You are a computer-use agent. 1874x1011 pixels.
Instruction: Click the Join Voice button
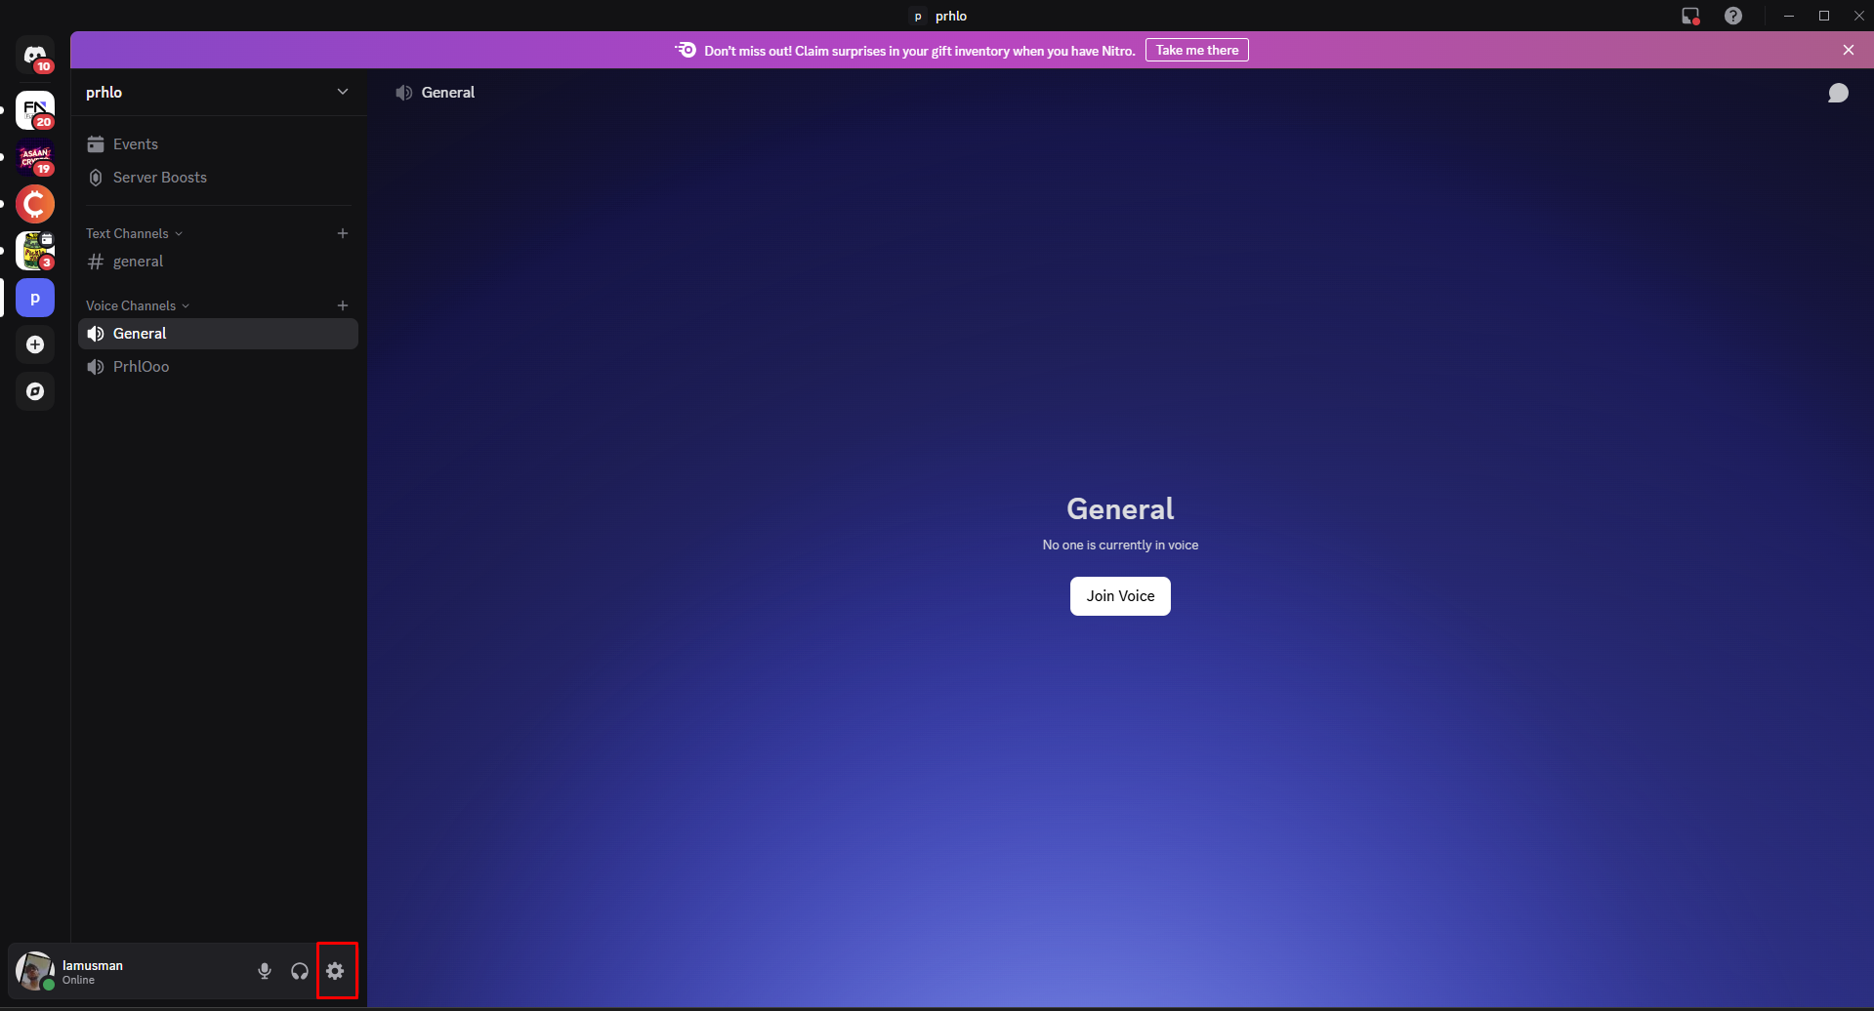(x=1119, y=596)
